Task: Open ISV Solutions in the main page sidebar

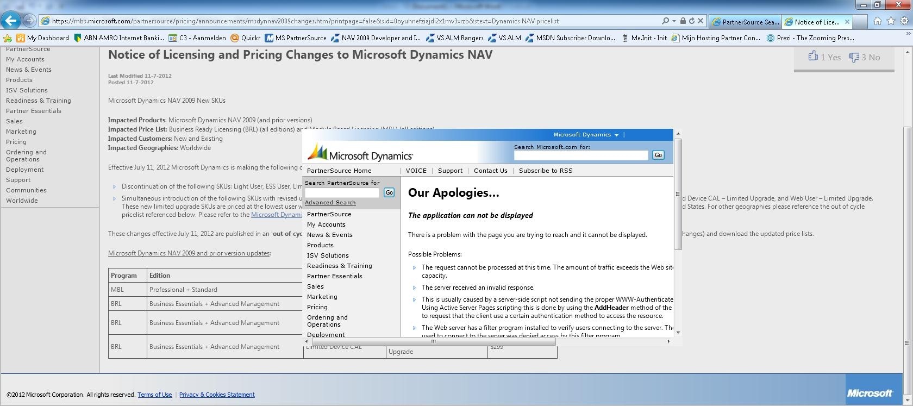Action: [27, 90]
